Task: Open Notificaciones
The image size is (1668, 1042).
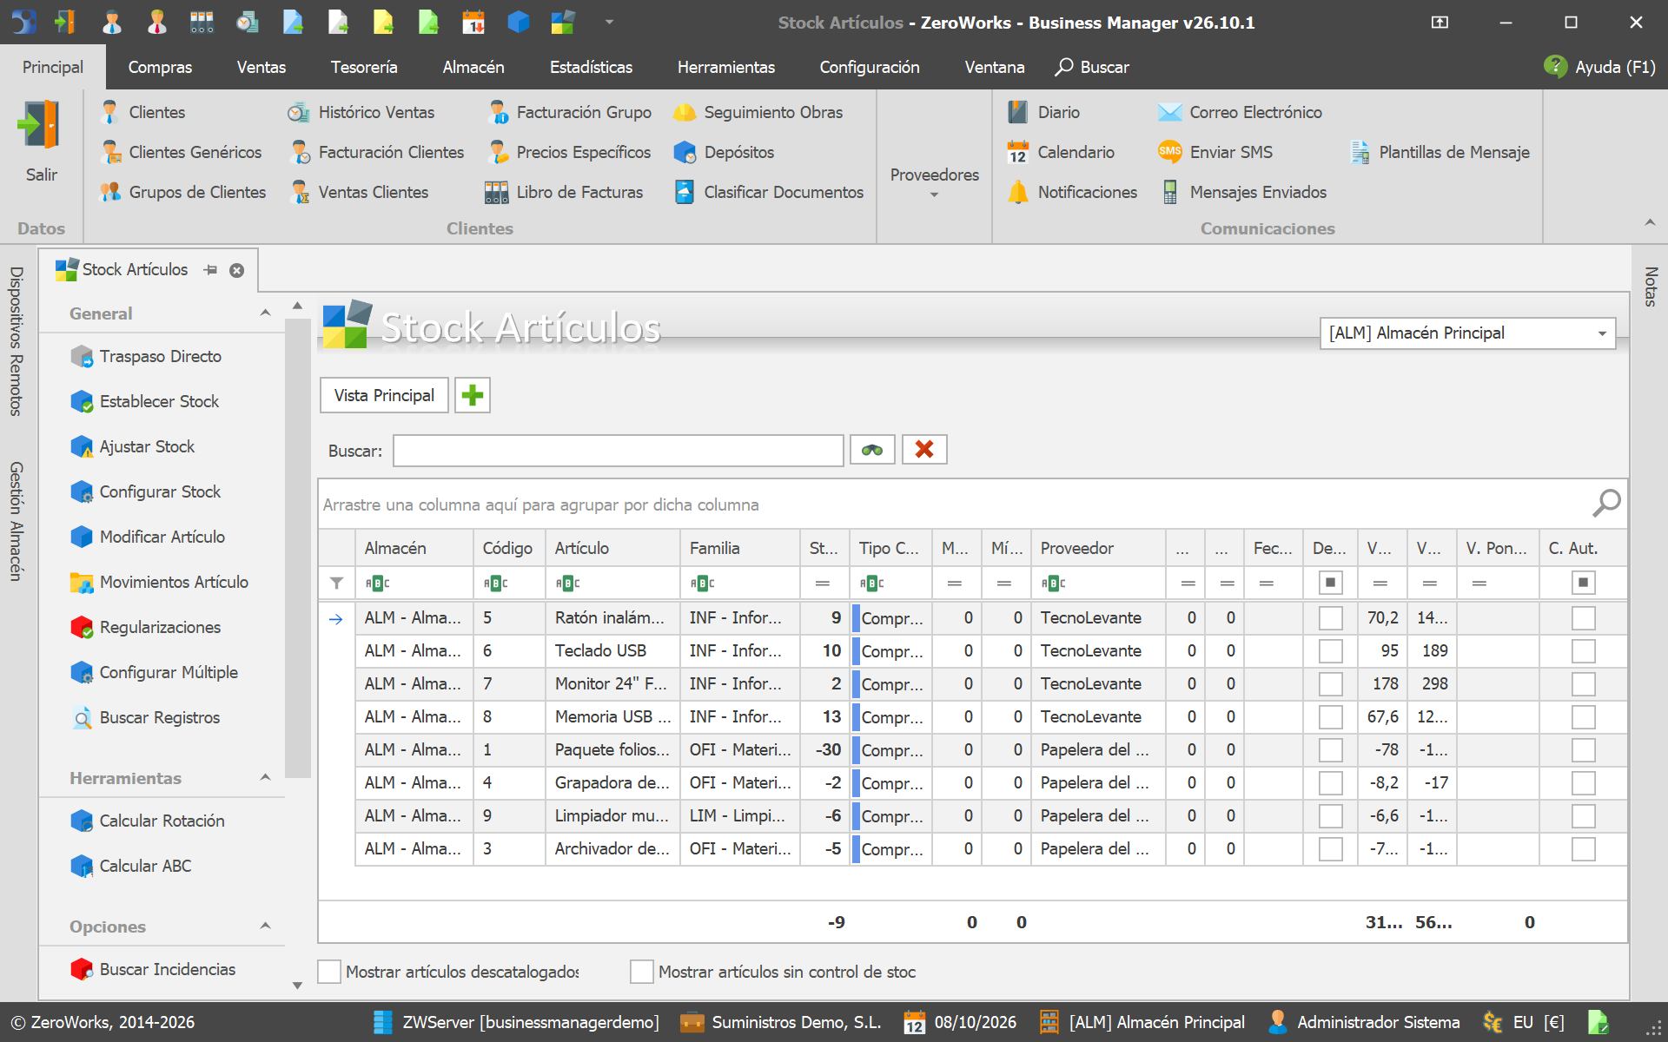Action: click(x=1073, y=192)
